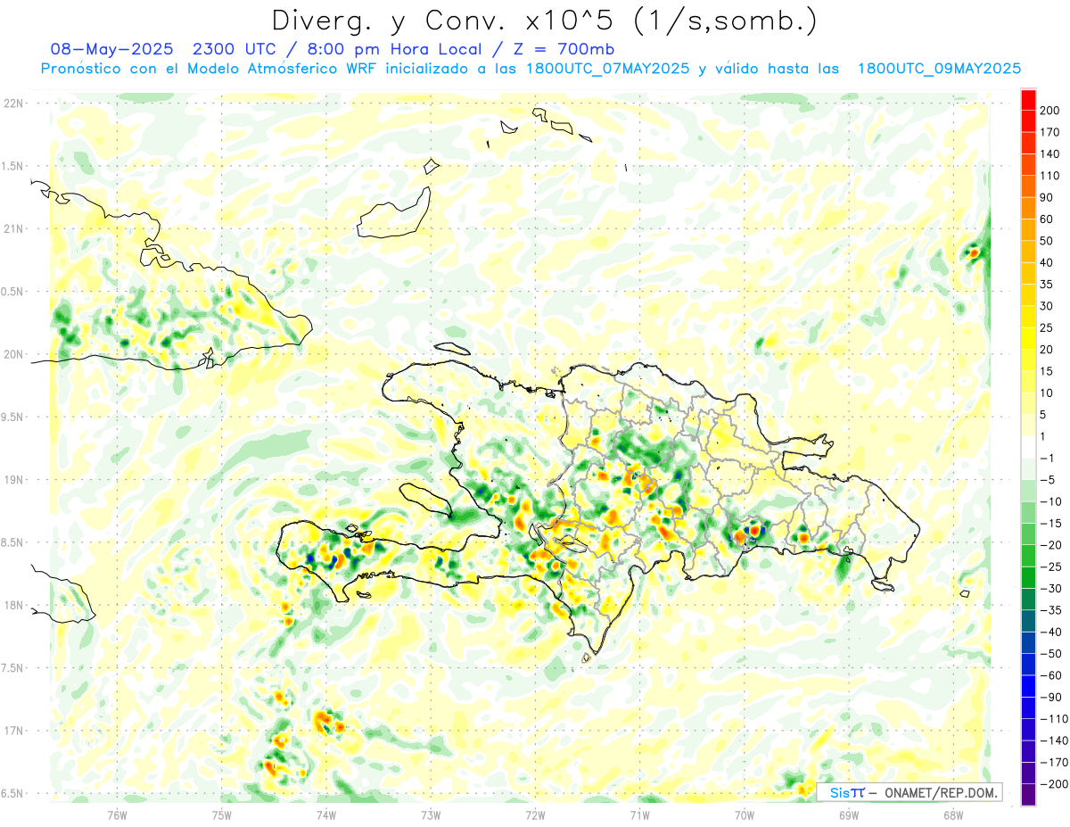Image resolution: width=1070 pixels, height=827 pixels.
Task: Click the colorbar value 140
Action: pyautogui.click(x=1049, y=153)
